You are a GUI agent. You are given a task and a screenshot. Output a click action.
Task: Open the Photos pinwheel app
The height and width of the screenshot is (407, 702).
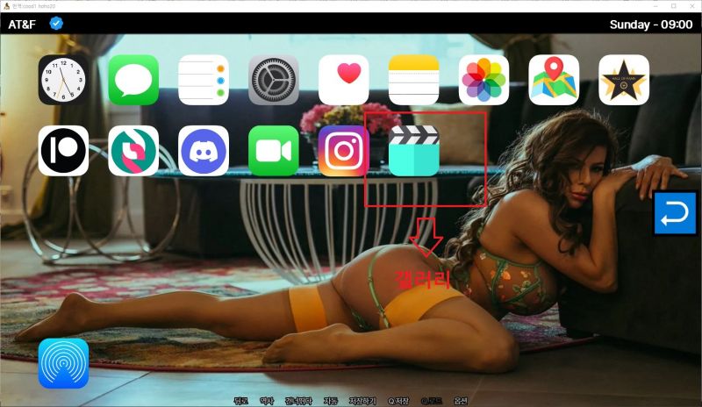pos(484,81)
